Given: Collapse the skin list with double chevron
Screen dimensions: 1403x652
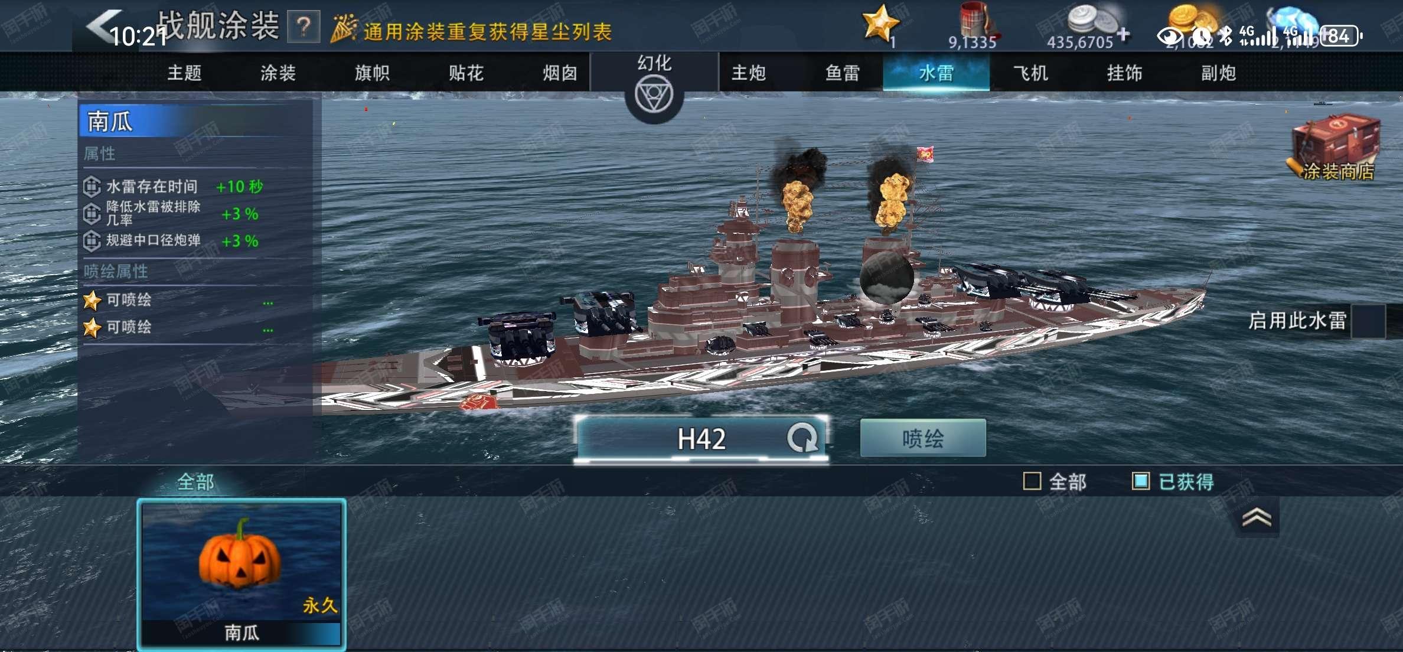Looking at the screenshot, I should 1257,517.
